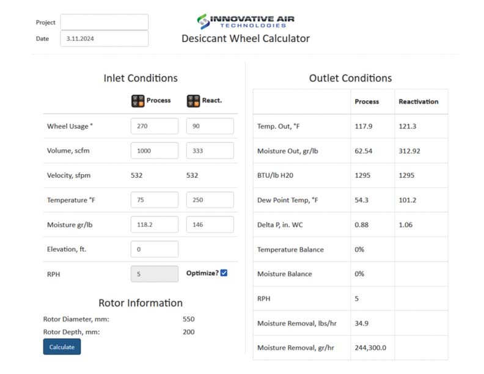Click the React. Volume scfm field
Viewport: 484px width, 374px height.
click(210, 151)
